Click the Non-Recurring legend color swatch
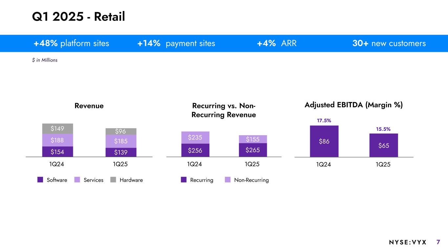The image size is (448, 252). pos(228,180)
